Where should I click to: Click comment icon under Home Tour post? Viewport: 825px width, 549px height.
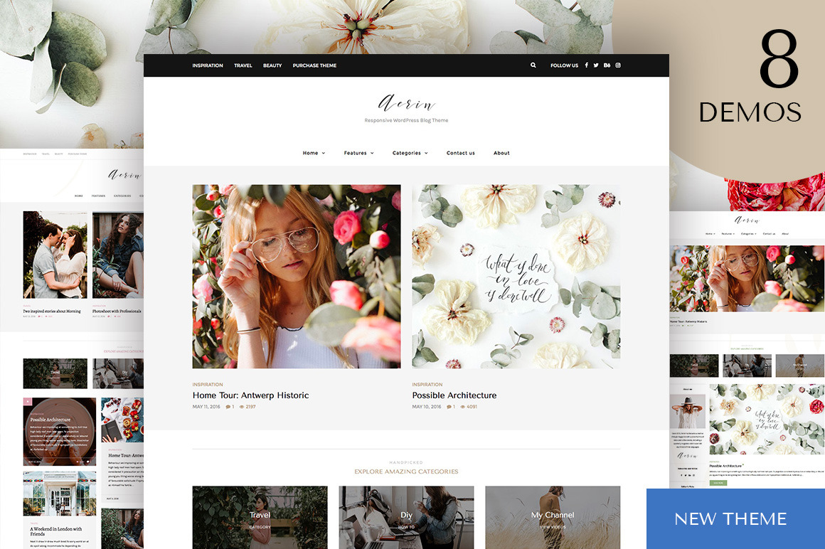coord(228,407)
